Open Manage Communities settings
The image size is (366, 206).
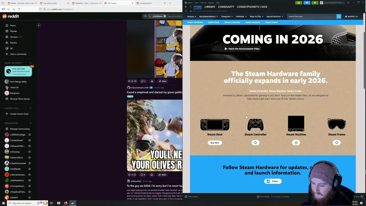click(20, 129)
